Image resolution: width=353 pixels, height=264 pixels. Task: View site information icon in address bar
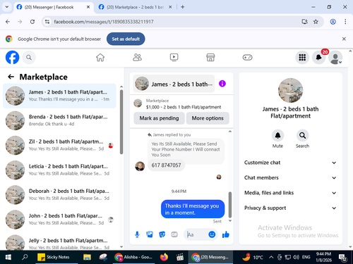click(x=47, y=22)
